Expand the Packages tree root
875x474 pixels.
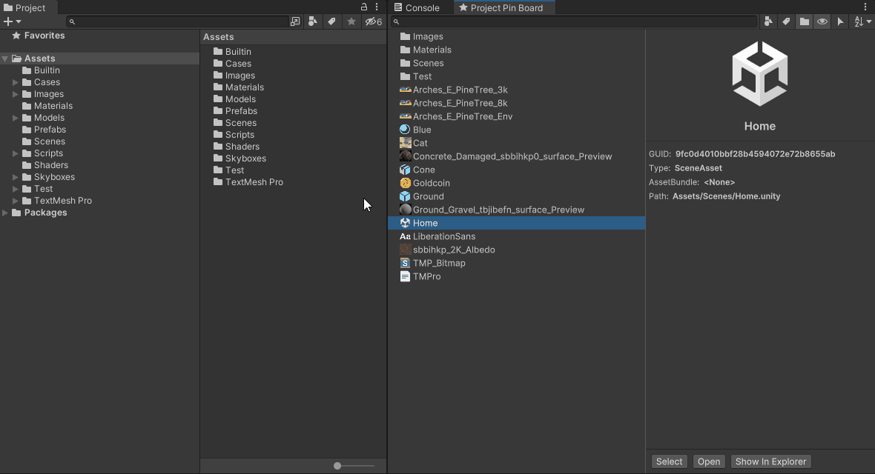pos(5,213)
